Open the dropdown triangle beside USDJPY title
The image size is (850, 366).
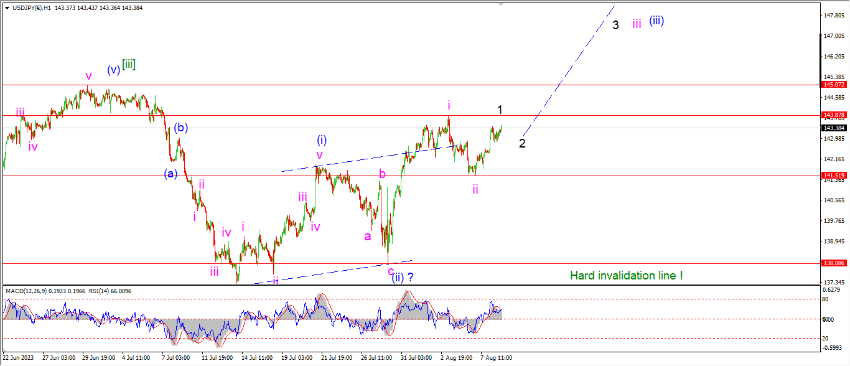pyautogui.click(x=7, y=8)
